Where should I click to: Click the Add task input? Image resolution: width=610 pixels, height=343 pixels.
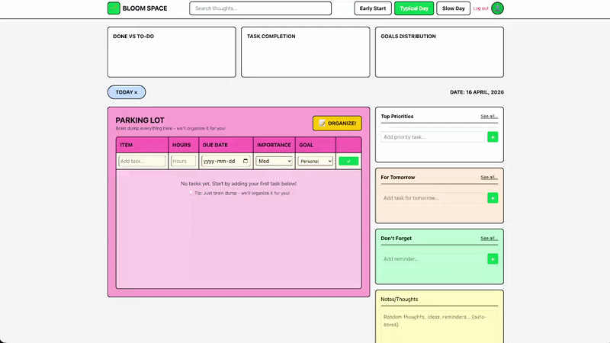[142, 161]
